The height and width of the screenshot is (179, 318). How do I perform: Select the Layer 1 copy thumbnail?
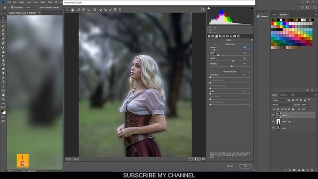coord(278,121)
